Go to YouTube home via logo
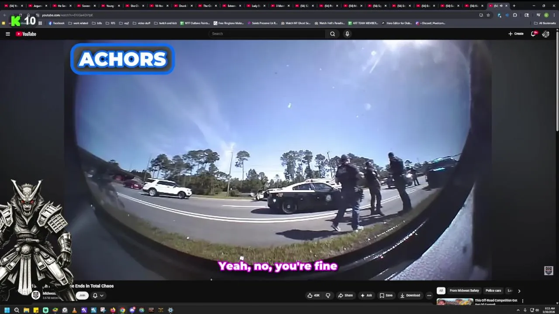 click(x=26, y=34)
